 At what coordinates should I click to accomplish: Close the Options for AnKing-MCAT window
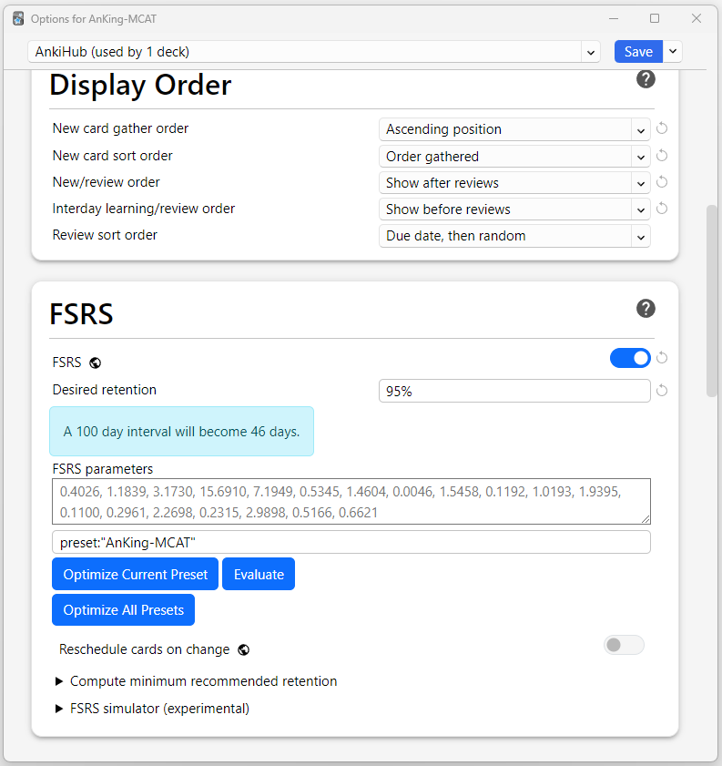(x=697, y=18)
